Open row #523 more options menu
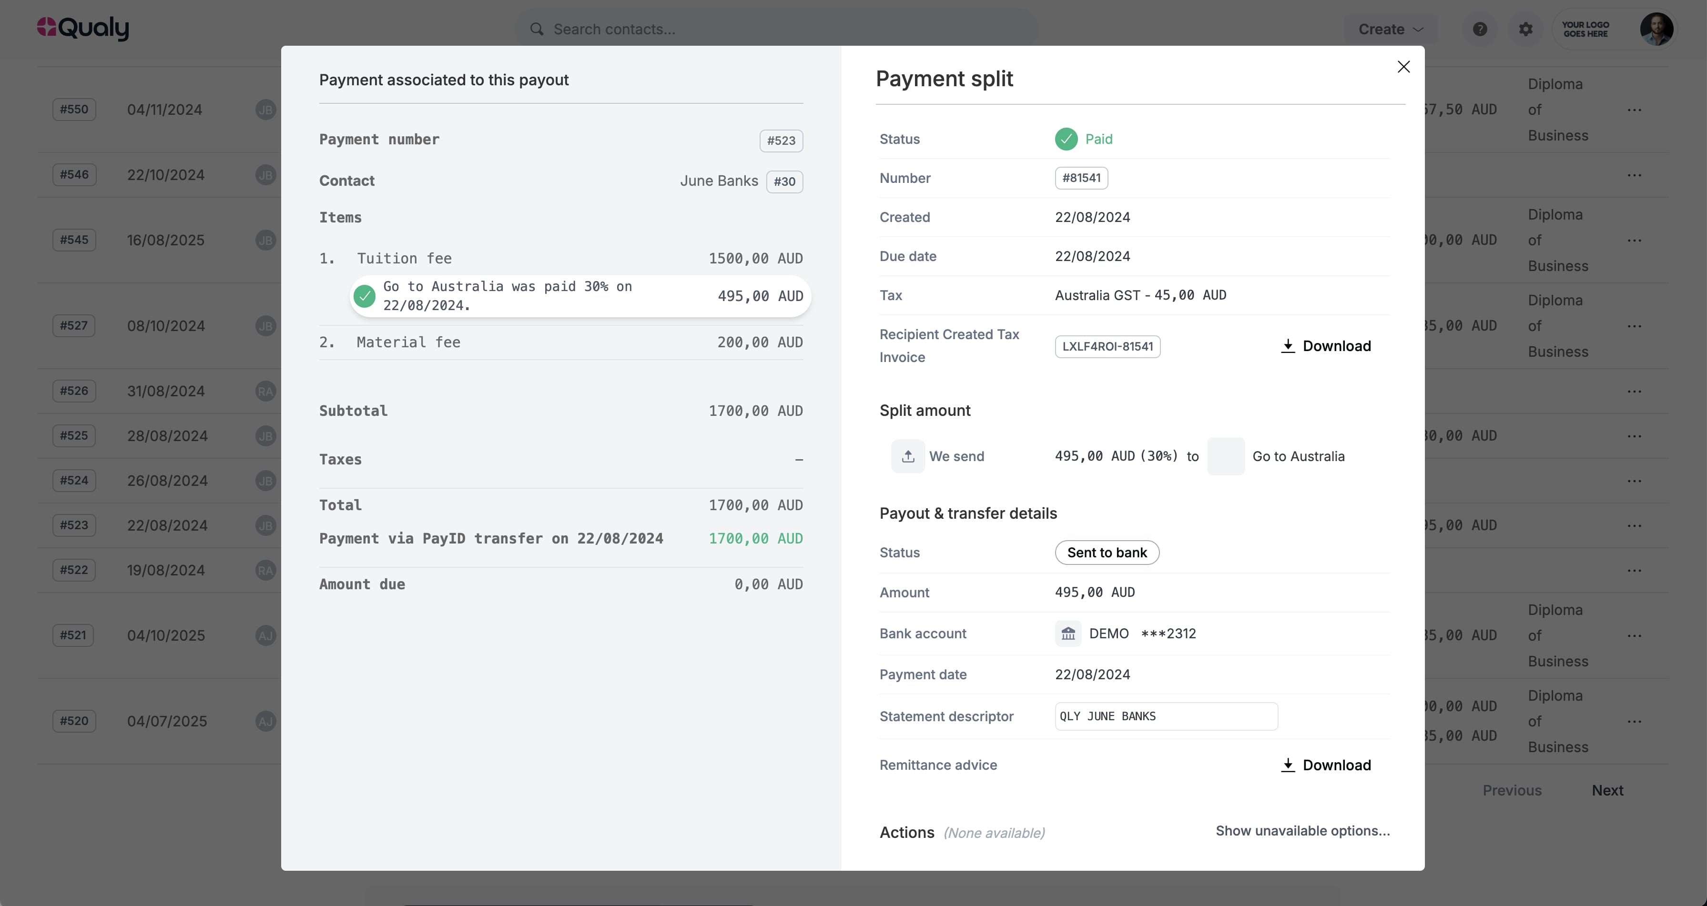 click(1634, 526)
